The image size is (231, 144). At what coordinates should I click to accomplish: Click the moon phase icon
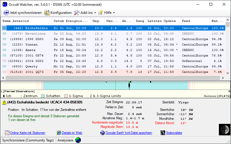pyautogui.click(x=223, y=129)
